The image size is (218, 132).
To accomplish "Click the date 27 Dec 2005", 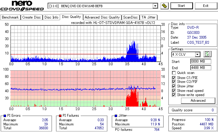I will click(197, 37).
